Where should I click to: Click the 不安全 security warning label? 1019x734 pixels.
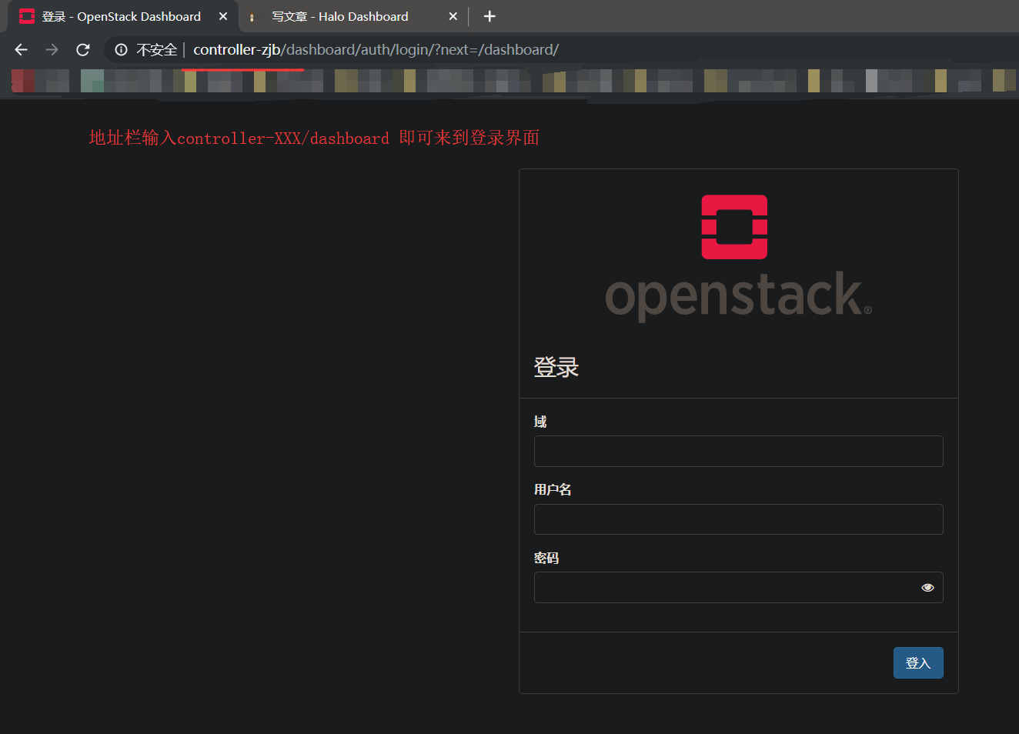[157, 50]
